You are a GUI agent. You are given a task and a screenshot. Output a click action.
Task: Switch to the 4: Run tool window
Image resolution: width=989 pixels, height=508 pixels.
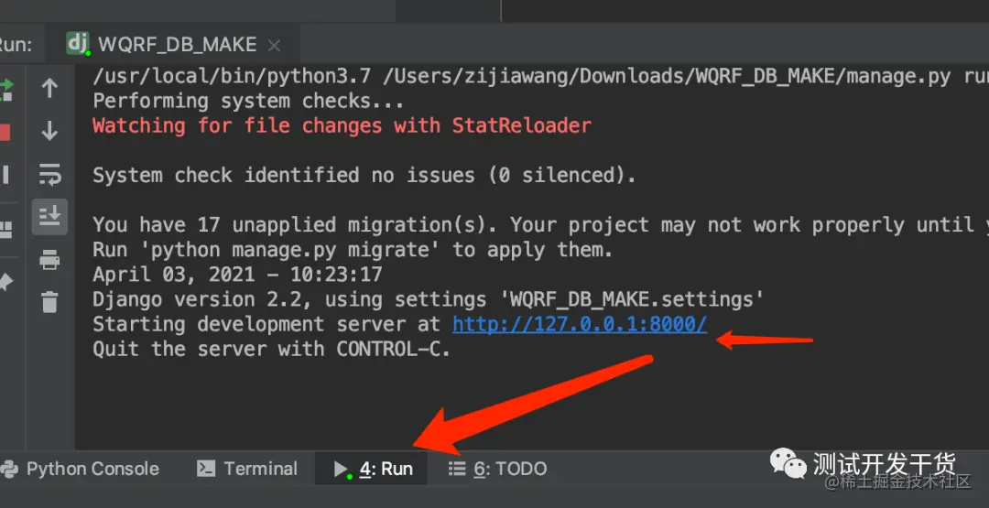point(373,469)
